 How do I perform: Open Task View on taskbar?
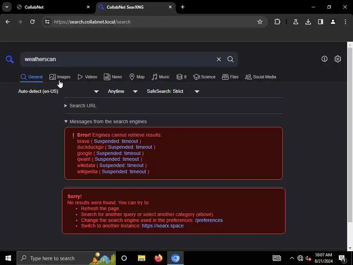pos(124,258)
